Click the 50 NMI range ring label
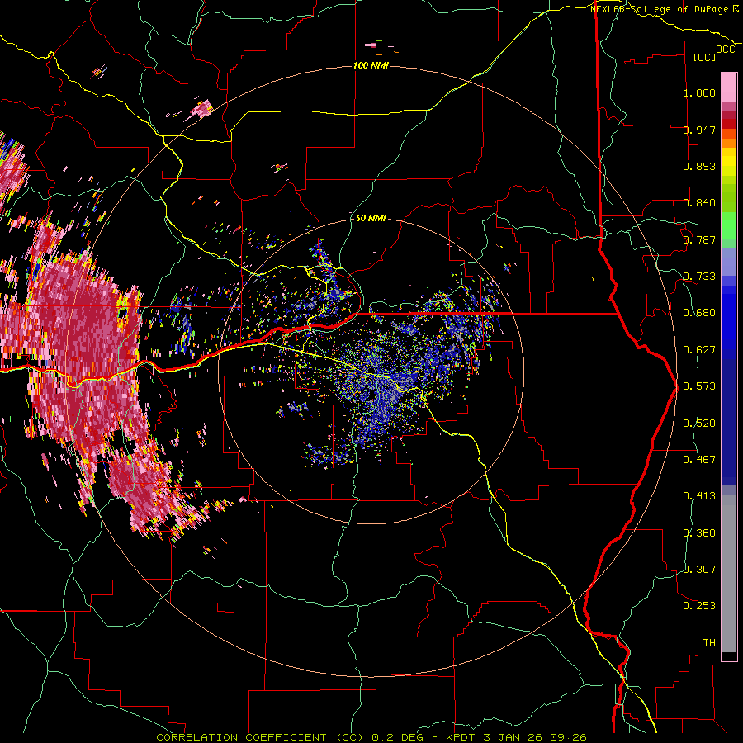This screenshot has height=743, width=743. (371, 219)
